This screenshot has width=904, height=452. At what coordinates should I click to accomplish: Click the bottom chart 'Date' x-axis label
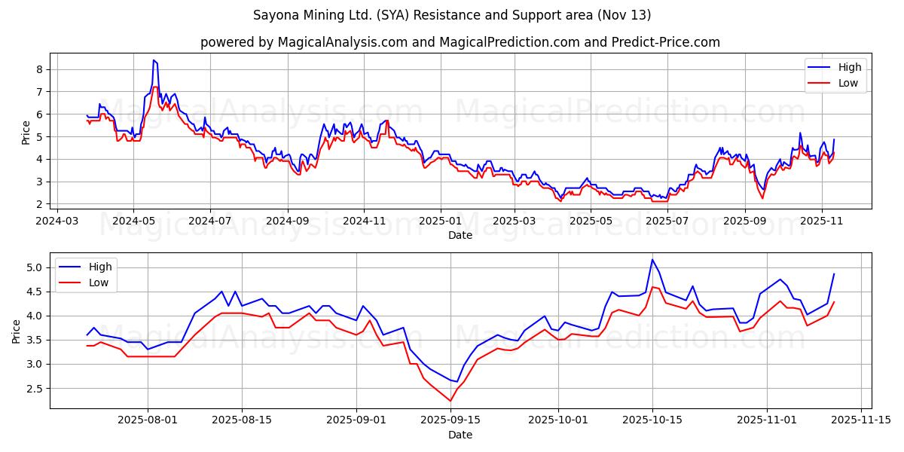pyautogui.click(x=460, y=435)
